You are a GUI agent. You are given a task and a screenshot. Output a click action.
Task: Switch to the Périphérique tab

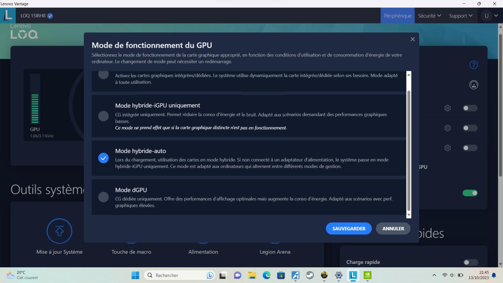point(398,16)
